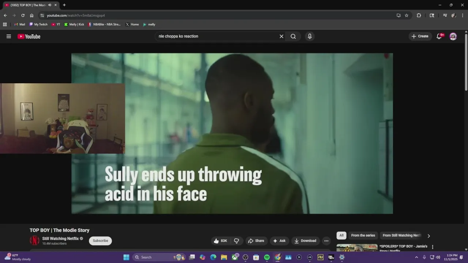Open the Chrome three-dot menu
468x263 pixels.
pyautogui.click(x=463, y=15)
